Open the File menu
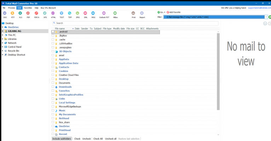271x141 pixels. (4, 8)
